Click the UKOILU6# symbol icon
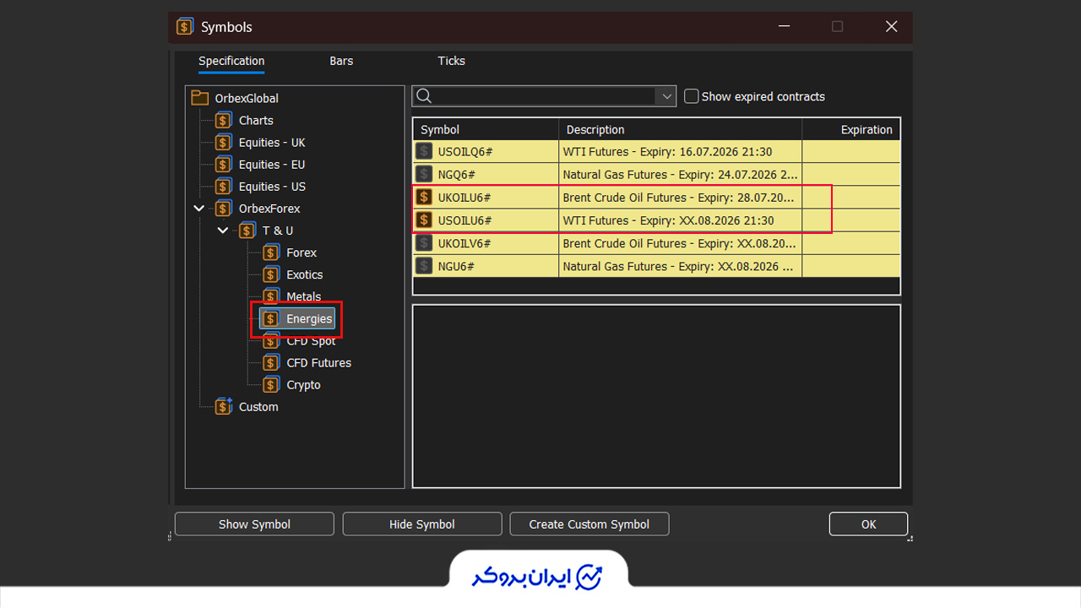1081x608 pixels. 424,197
